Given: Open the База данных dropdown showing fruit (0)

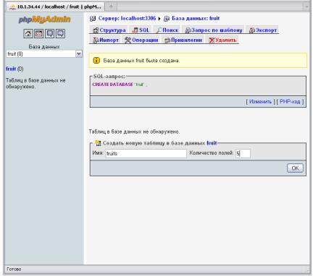Looking at the screenshot, I should point(44,53).
